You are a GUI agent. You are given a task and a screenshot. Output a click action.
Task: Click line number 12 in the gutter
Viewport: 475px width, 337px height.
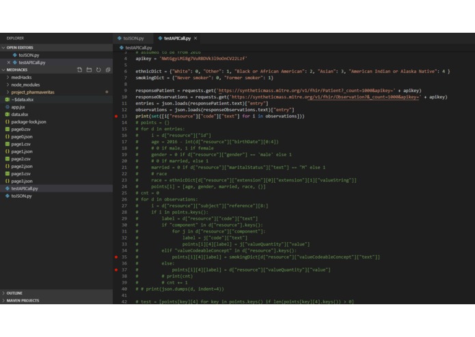[124, 110]
